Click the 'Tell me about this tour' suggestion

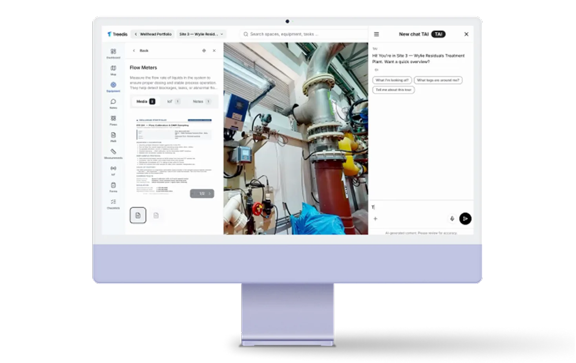pyautogui.click(x=393, y=90)
